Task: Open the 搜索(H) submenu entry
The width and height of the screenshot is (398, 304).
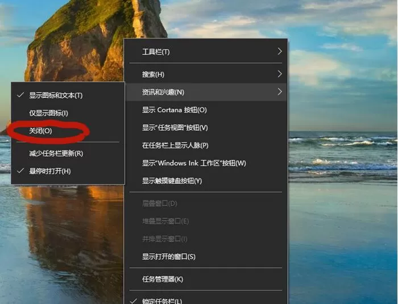Action: coord(206,74)
